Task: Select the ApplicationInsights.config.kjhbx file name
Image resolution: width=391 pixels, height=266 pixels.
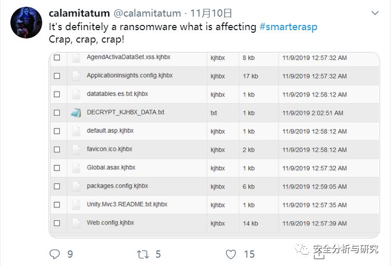Action: (x=130, y=75)
